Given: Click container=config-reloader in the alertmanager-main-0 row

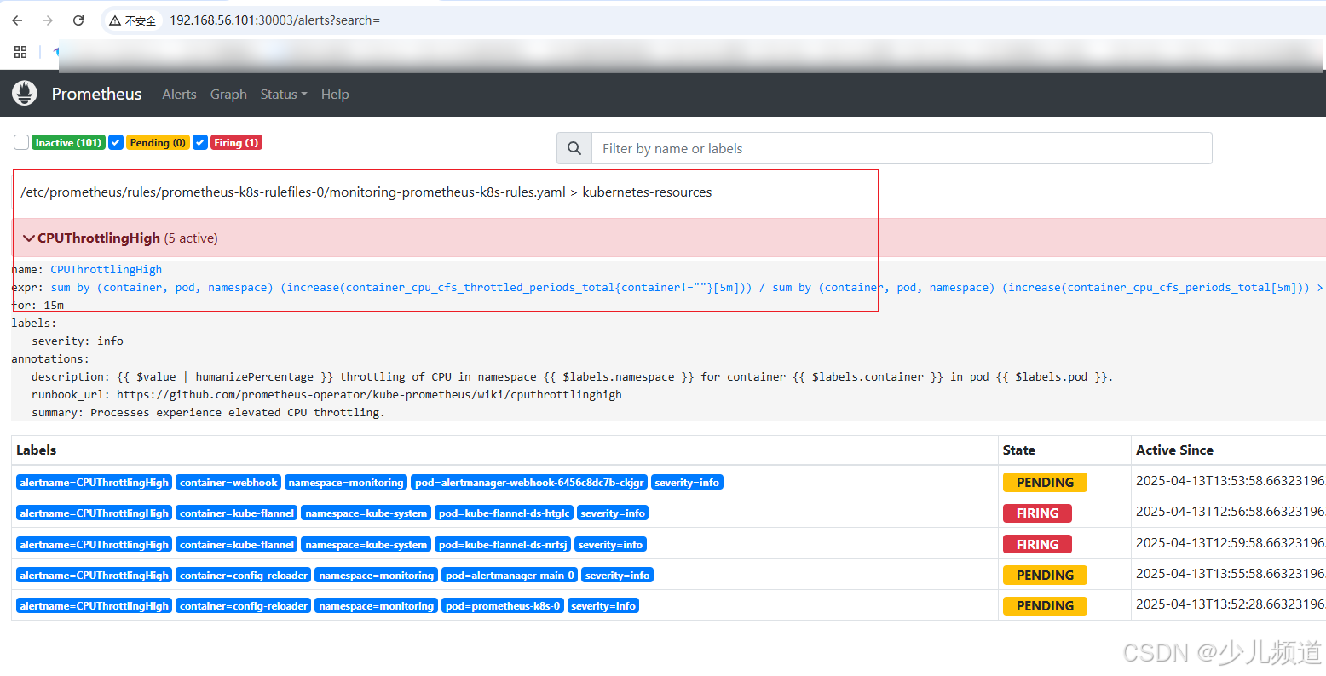Looking at the screenshot, I should coord(244,576).
